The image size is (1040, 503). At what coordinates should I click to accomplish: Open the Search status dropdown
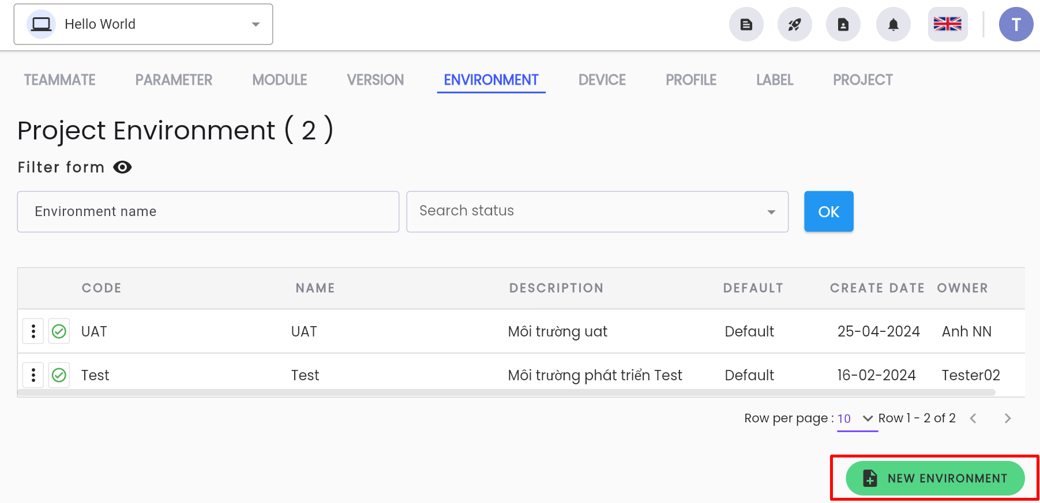coord(598,211)
